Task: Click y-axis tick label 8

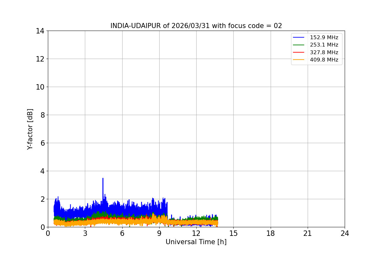Action: (x=42, y=115)
